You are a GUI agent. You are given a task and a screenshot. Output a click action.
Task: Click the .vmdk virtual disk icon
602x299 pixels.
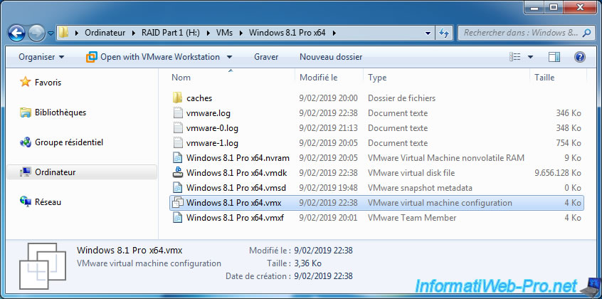pos(177,173)
